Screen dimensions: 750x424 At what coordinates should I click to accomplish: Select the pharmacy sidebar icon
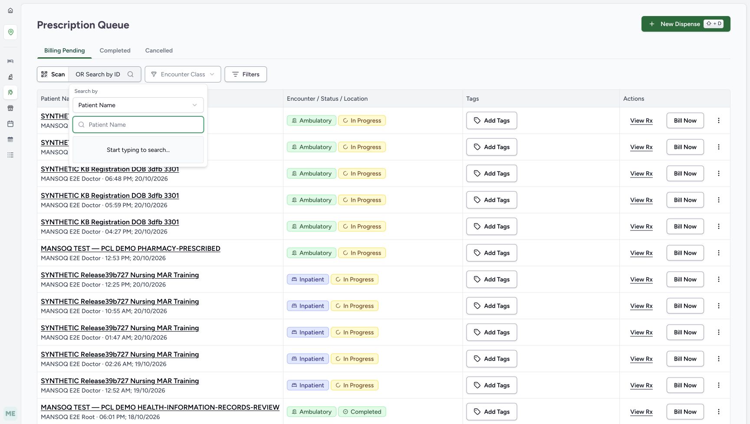10,92
